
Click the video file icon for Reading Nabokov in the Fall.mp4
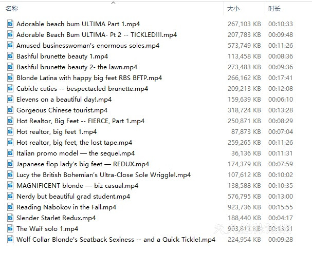10,207
